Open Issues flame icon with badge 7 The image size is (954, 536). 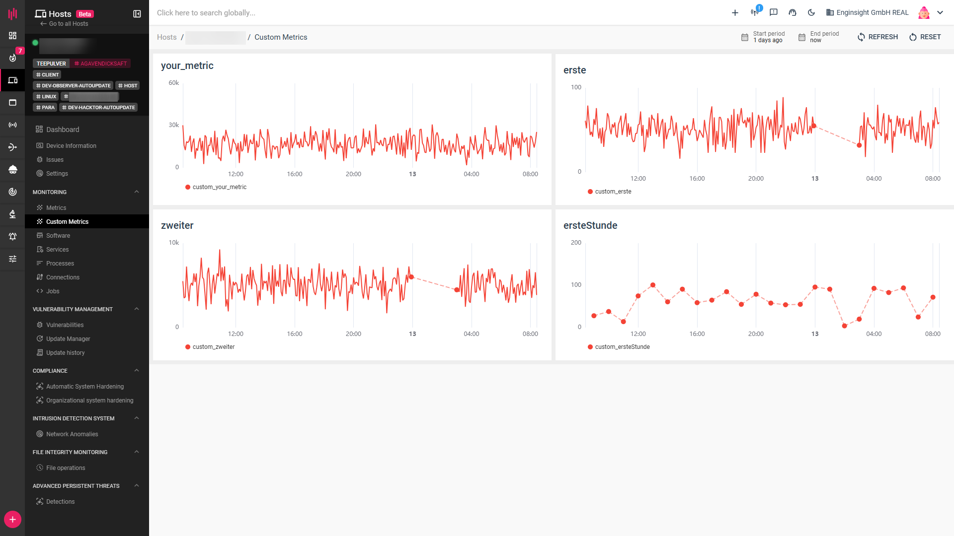[12, 58]
